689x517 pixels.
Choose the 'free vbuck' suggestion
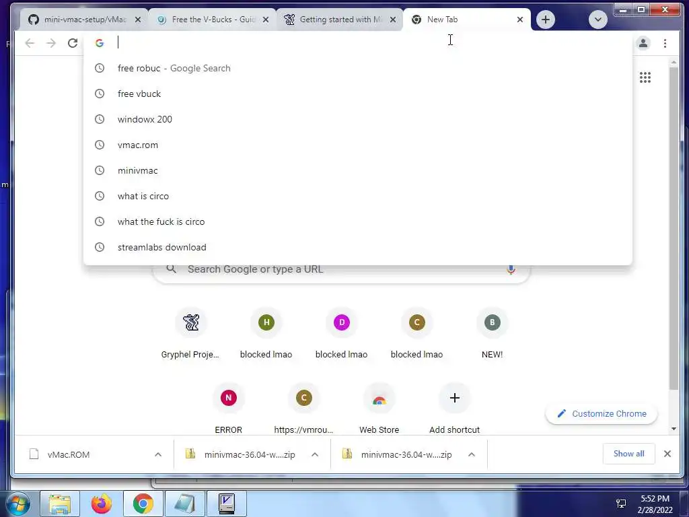[x=358, y=94]
